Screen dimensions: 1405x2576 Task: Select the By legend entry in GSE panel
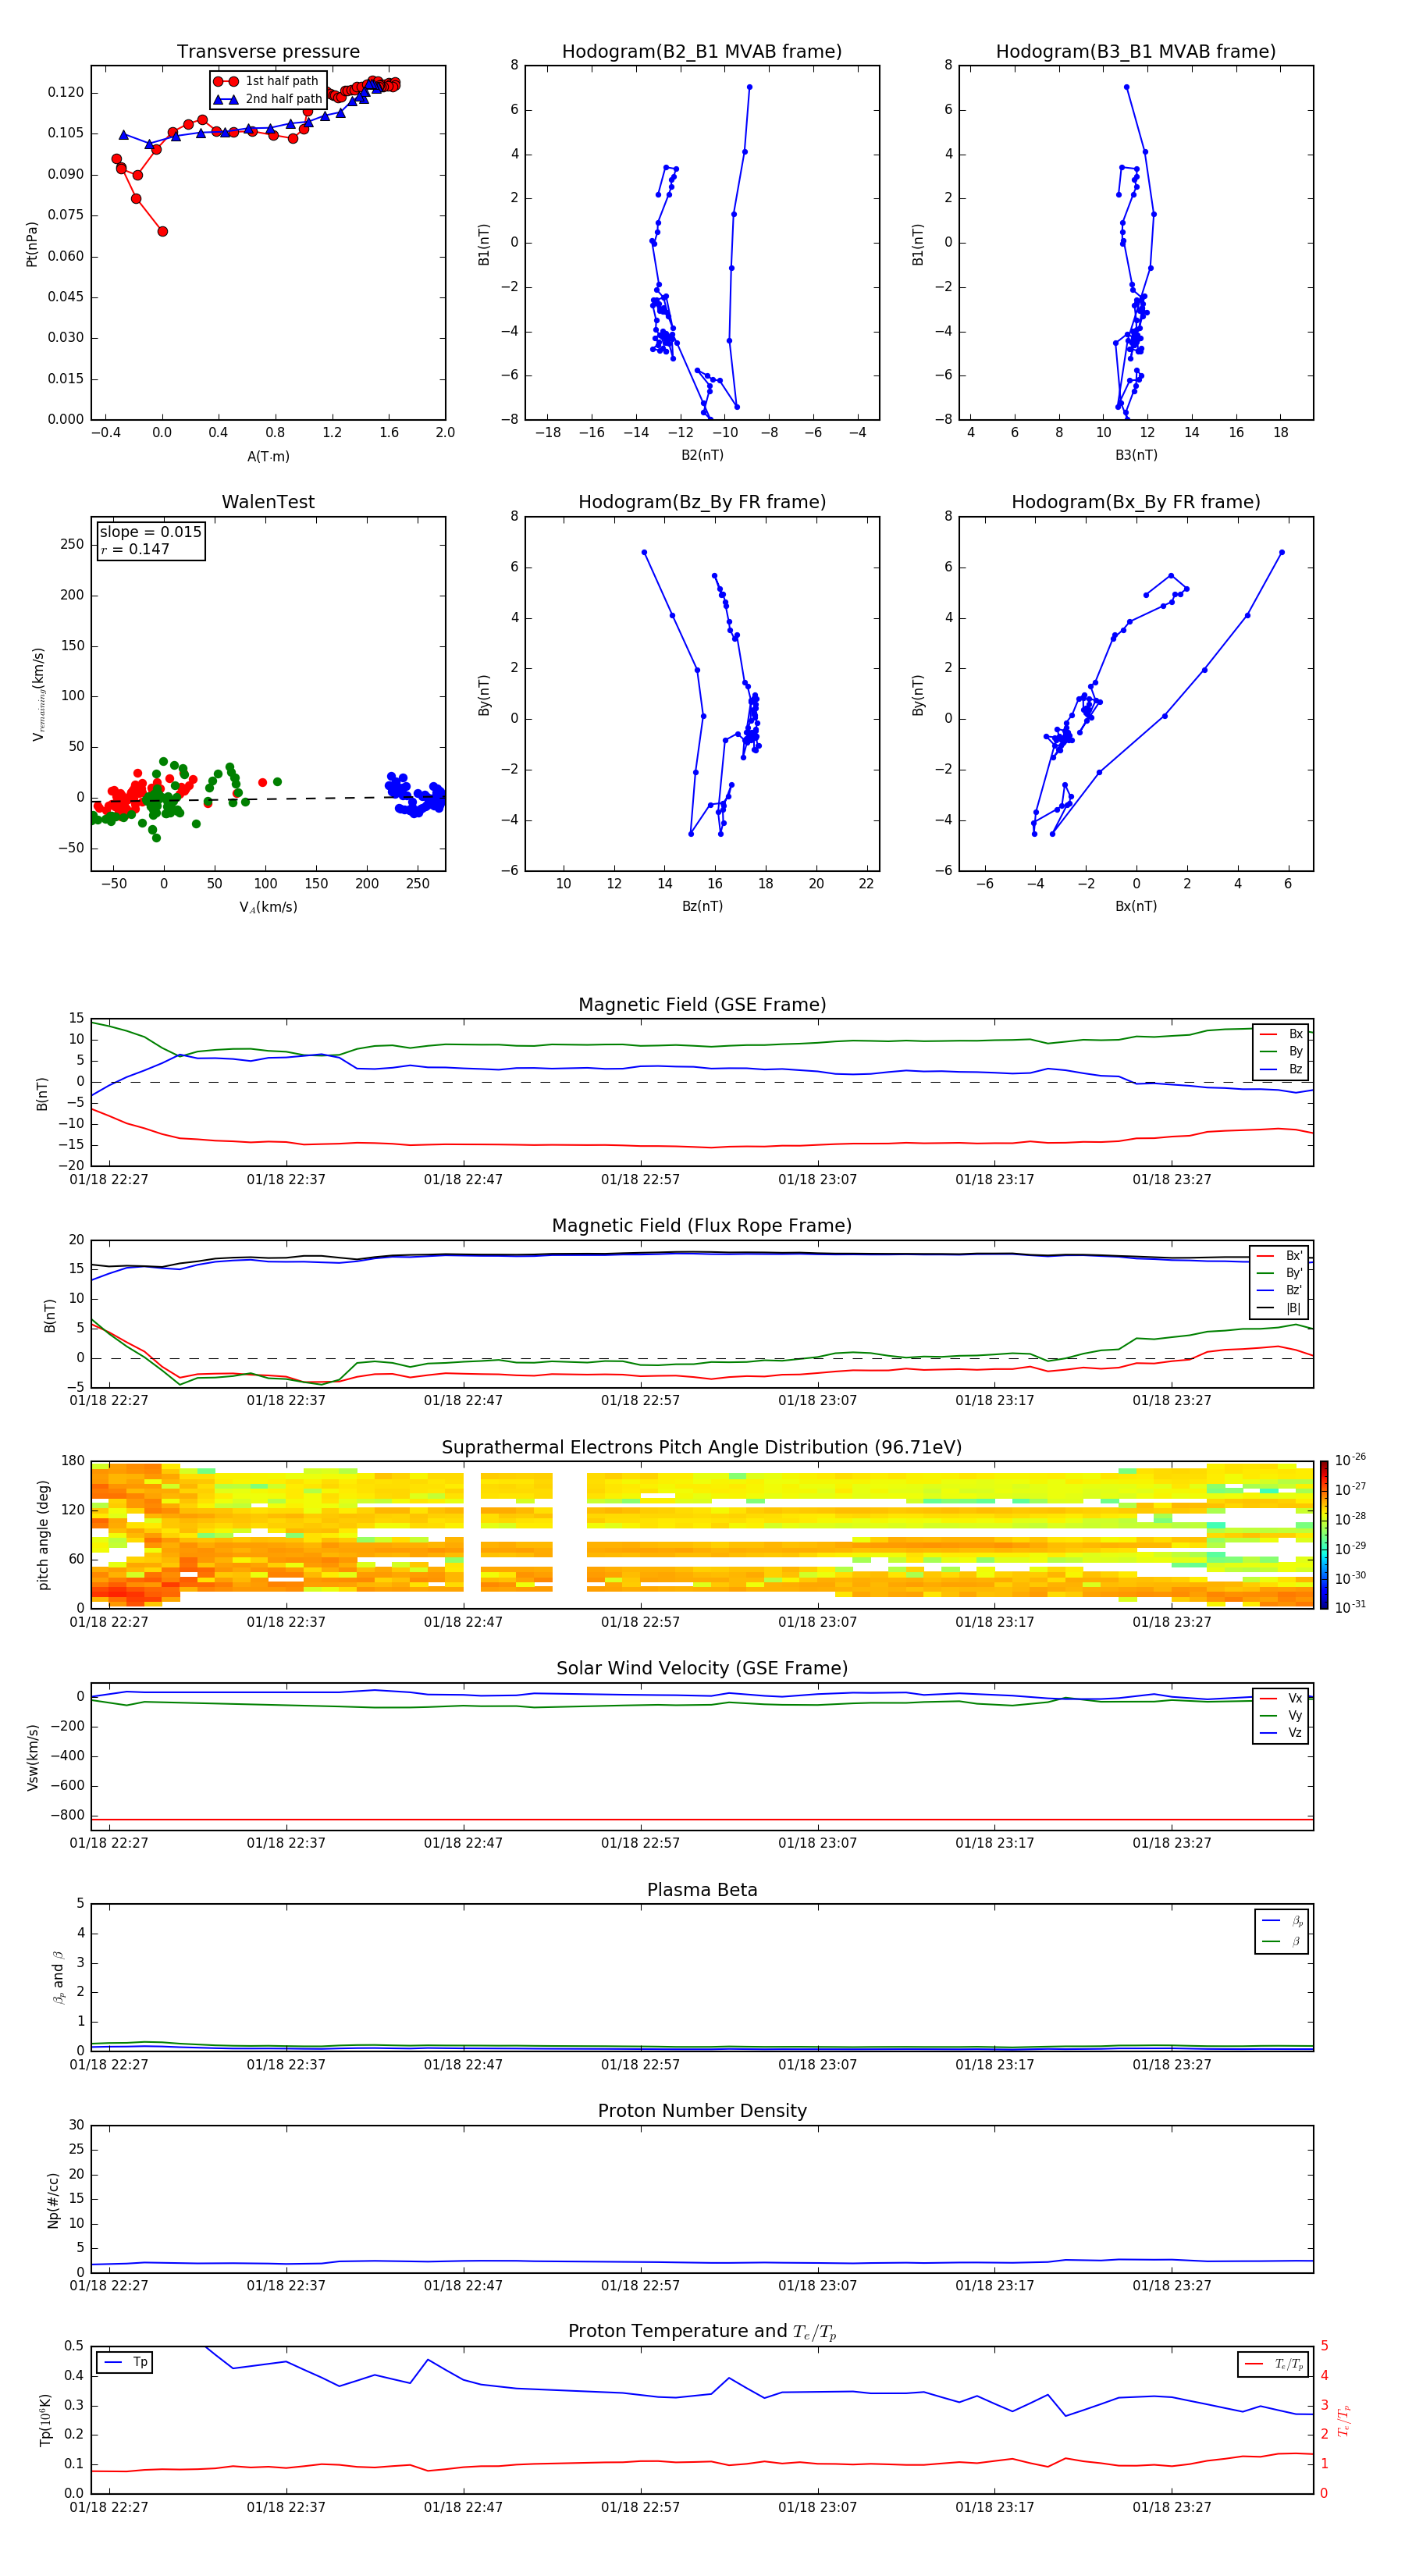pos(1281,1051)
